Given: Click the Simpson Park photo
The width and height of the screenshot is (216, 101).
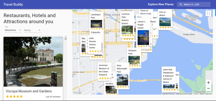Looking at the screenshot, I should tap(134, 60).
